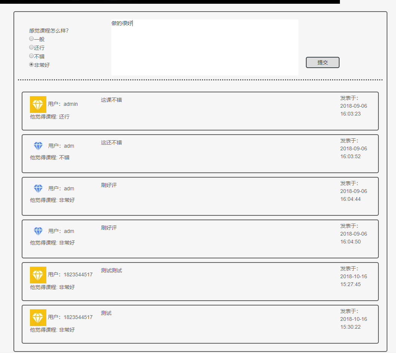This screenshot has width=396, height=353.
Task: Click the username admin in first comment
Action: 70,104
